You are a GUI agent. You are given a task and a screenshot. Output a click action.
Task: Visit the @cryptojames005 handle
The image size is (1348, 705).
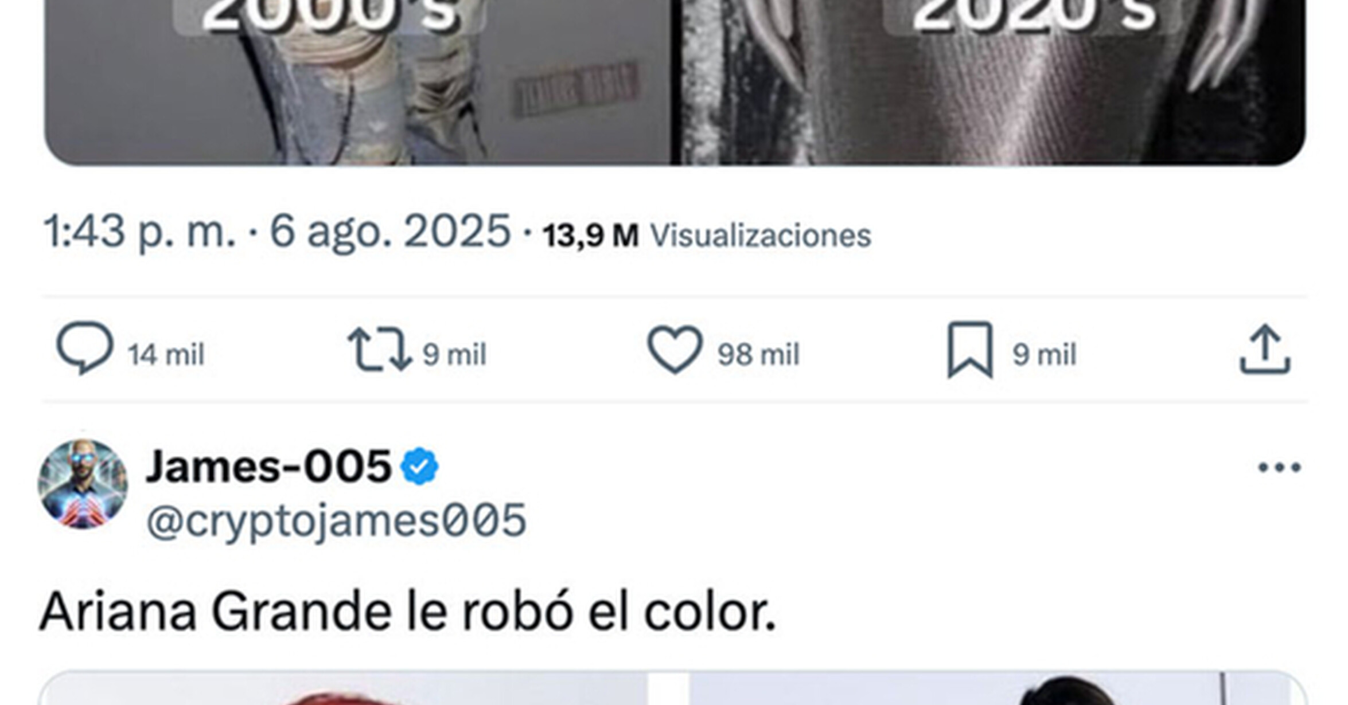tap(336, 520)
